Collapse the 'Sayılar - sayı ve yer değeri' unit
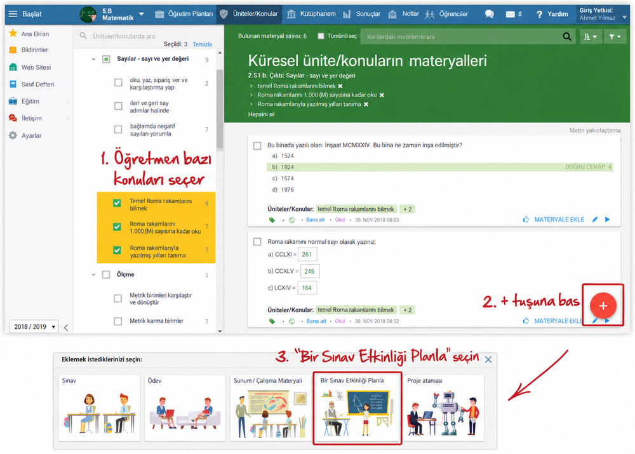Viewport: 635px width, 454px height. 93,59
